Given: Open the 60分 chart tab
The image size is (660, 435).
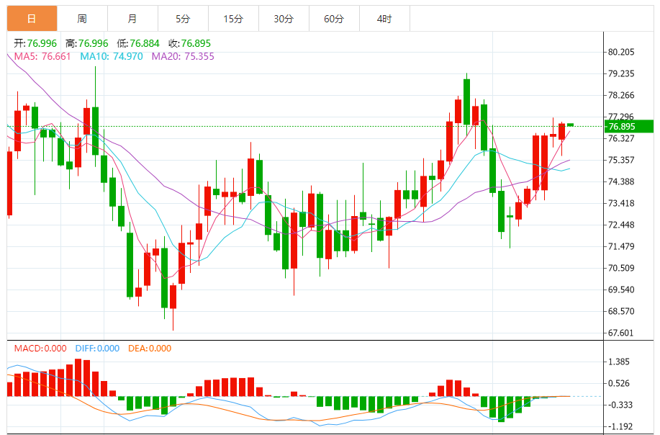Looking at the screenshot, I should pos(334,19).
